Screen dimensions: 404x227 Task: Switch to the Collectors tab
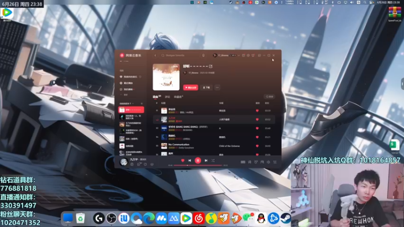tap(178, 97)
